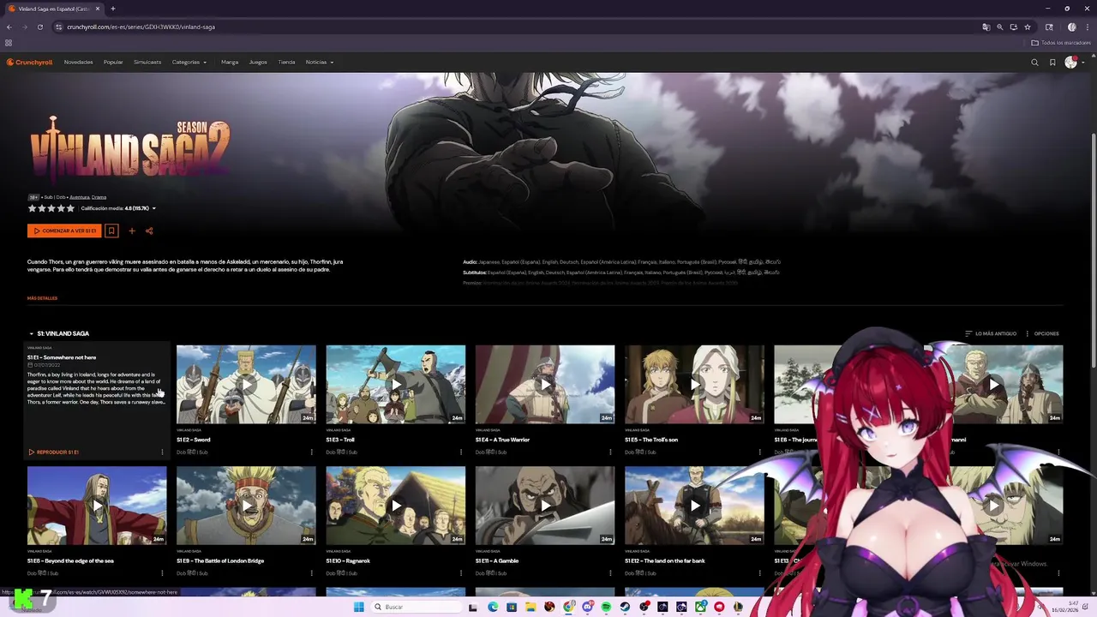Click Comenzar a ver S1 E1 button
This screenshot has height=617, width=1097.
click(64, 231)
